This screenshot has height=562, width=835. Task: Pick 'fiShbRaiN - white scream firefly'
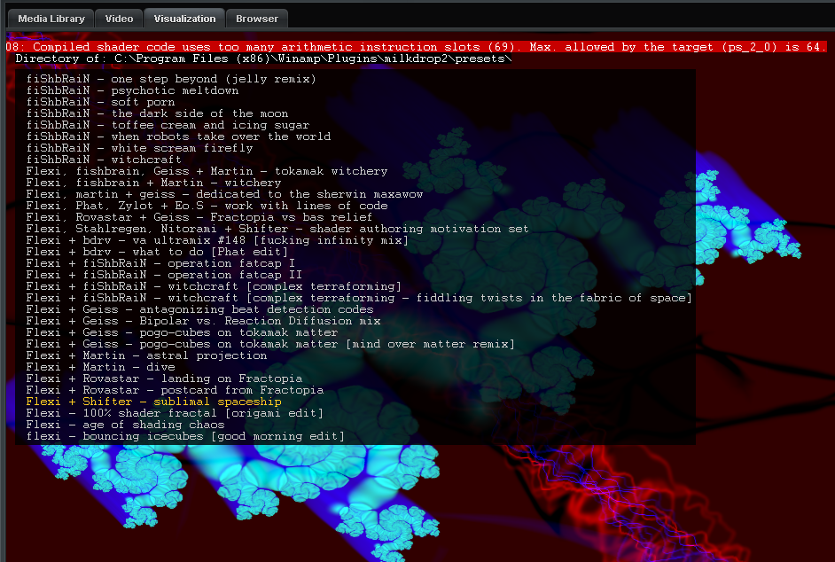(139, 148)
